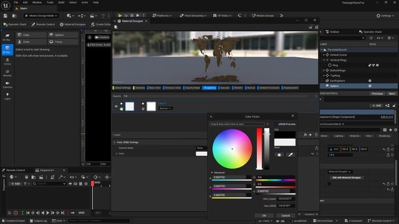Screen dimensions: 399x224
Task: Add a new layer with the plus icon
Action: pyautogui.click(x=310, y=135)
